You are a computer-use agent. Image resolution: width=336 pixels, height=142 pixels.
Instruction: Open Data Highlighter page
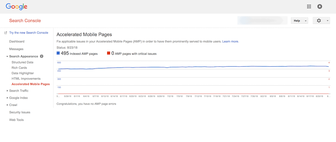tap(23, 73)
